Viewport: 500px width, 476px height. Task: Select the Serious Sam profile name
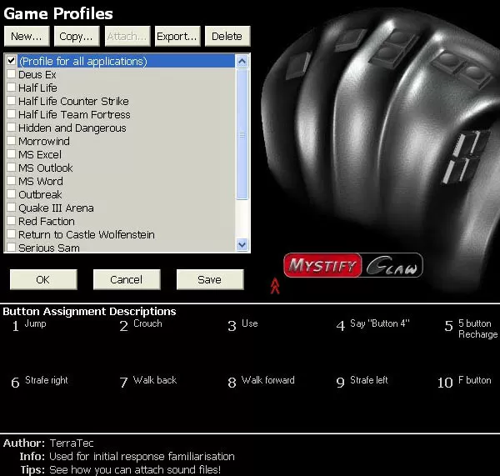click(49, 248)
